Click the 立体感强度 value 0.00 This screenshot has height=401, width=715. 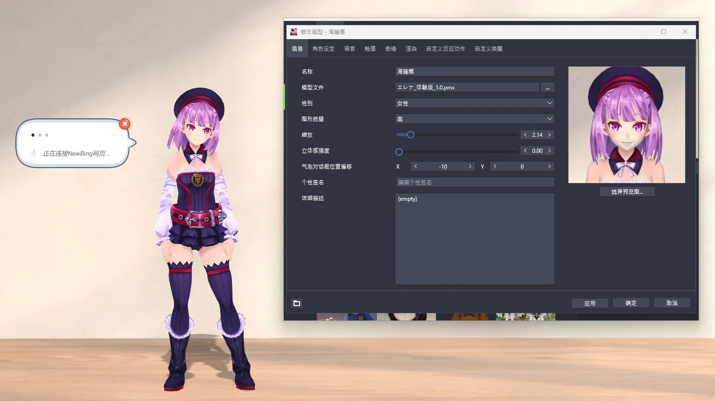point(537,151)
